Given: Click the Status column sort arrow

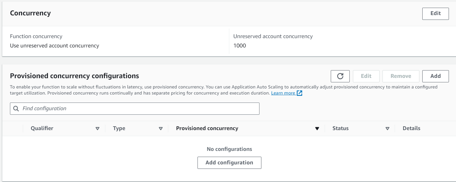Looking at the screenshot, I should 387,128.
